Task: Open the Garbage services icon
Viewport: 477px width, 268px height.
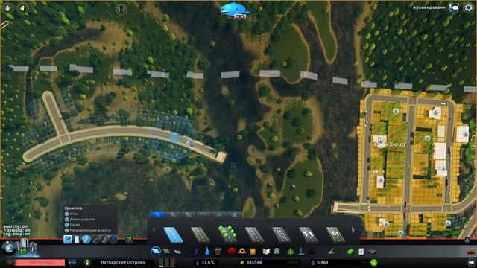Action: (x=218, y=252)
